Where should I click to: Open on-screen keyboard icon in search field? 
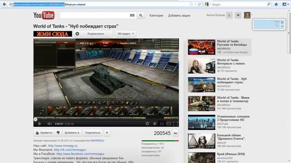pos(132,15)
